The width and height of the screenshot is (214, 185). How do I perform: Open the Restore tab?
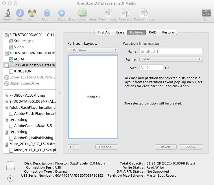coord(168,32)
